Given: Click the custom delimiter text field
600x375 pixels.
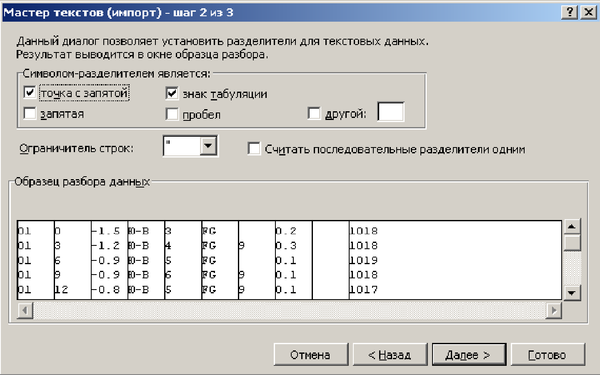Looking at the screenshot, I should tap(390, 112).
